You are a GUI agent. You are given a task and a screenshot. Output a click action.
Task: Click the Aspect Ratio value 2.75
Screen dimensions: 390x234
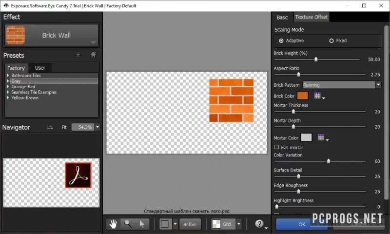[x=375, y=75]
